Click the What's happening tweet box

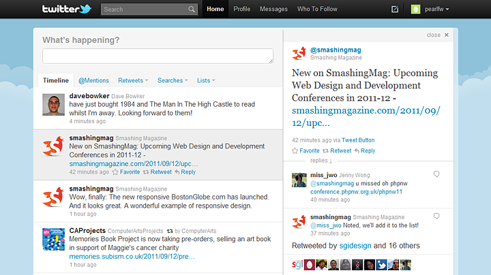(x=158, y=56)
